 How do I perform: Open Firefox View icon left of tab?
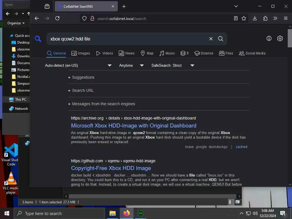click(x=47, y=7)
